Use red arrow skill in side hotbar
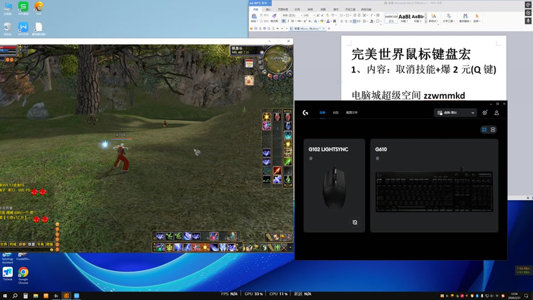533x300 pixels. click(277, 170)
